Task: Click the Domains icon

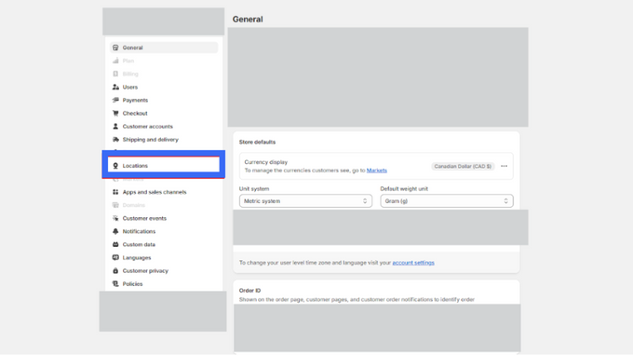Action: pyautogui.click(x=115, y=205)
